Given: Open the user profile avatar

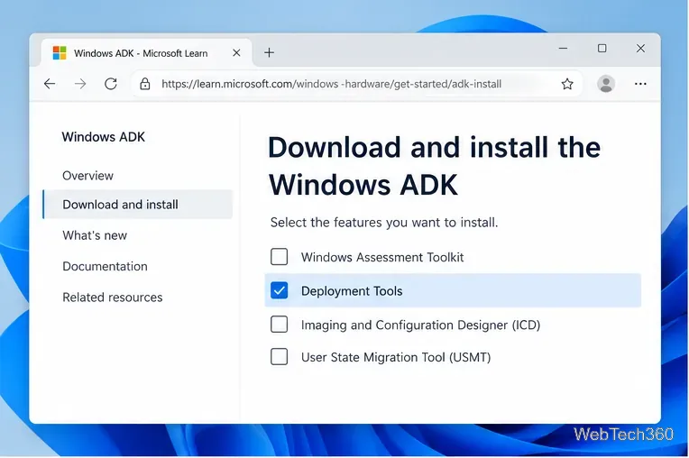Looking at the screenshot, I should coord(605,84).
